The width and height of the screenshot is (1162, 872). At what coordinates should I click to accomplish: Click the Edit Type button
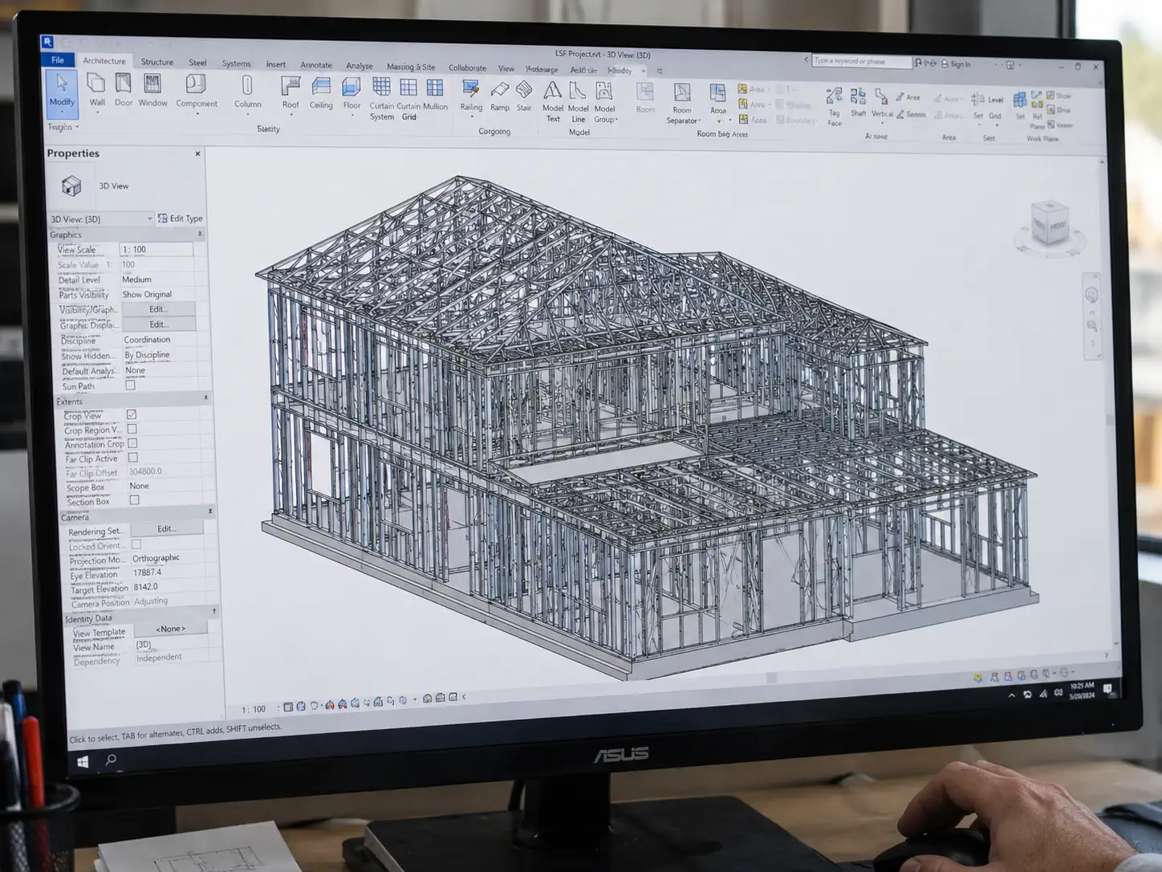181,218
